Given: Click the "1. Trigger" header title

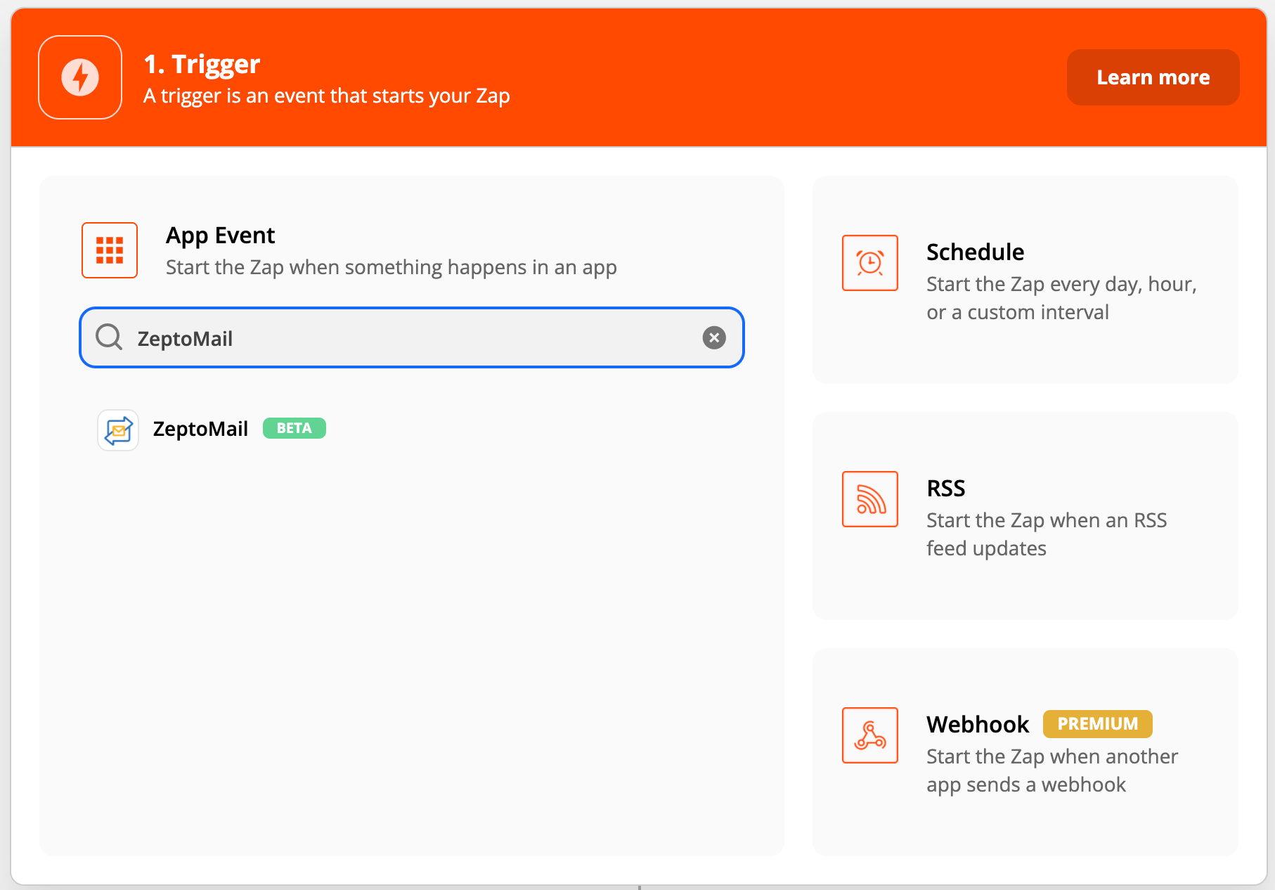Looking at the screenshot, I should tap(202, 64).
